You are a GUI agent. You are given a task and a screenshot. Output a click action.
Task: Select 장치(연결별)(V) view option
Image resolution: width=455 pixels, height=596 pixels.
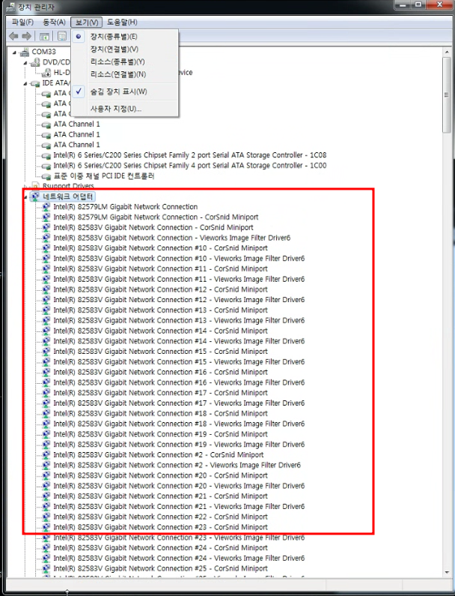pos(124,49)
